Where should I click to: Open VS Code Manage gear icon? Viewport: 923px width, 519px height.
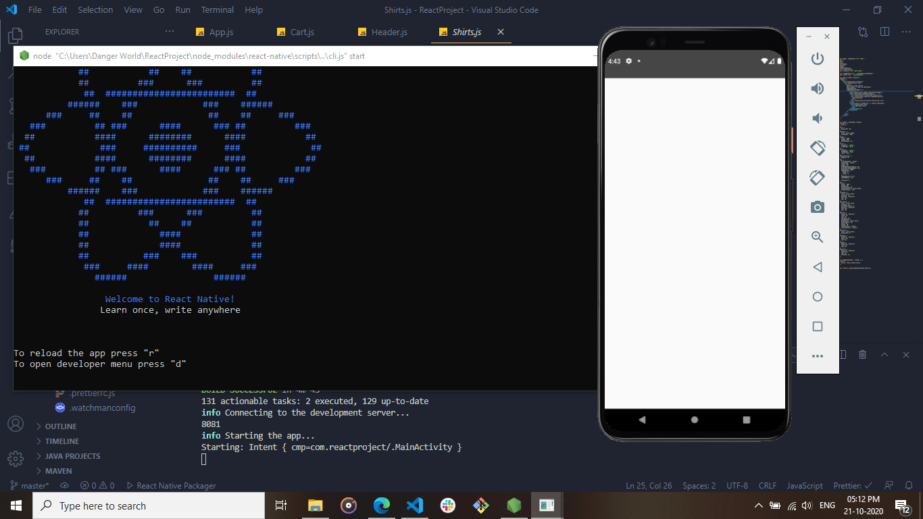click(x=15, y=459)
